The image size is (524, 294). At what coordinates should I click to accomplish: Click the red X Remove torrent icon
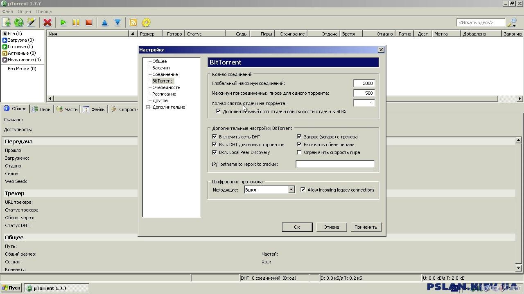[47, 22]
